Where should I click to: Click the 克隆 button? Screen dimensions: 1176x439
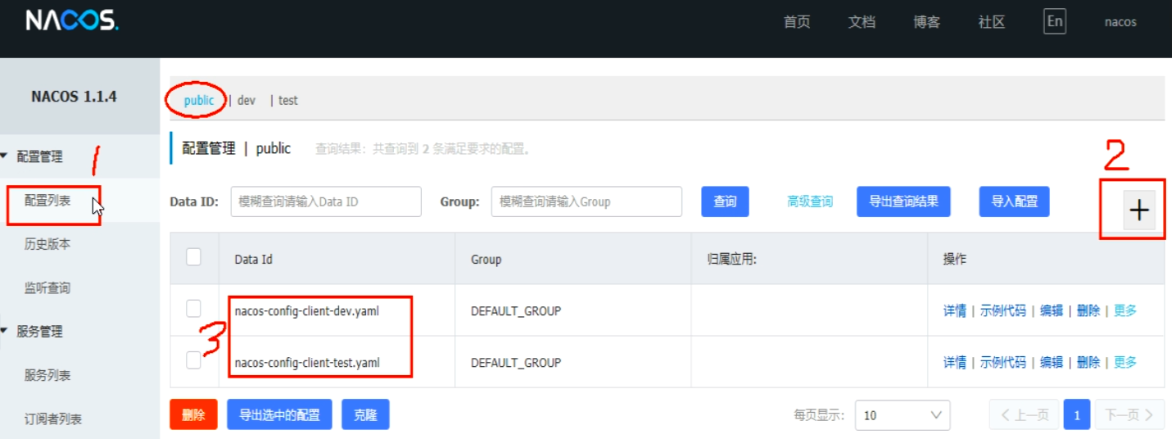click(365, 414)
